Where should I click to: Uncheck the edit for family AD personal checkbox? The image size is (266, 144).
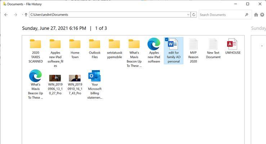coord(167,39)
